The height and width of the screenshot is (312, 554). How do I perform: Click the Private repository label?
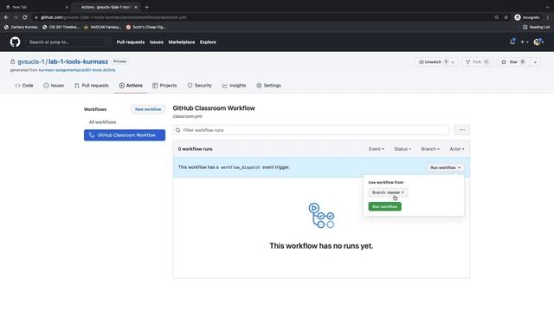pyautogui.click(x=119, y=62)
